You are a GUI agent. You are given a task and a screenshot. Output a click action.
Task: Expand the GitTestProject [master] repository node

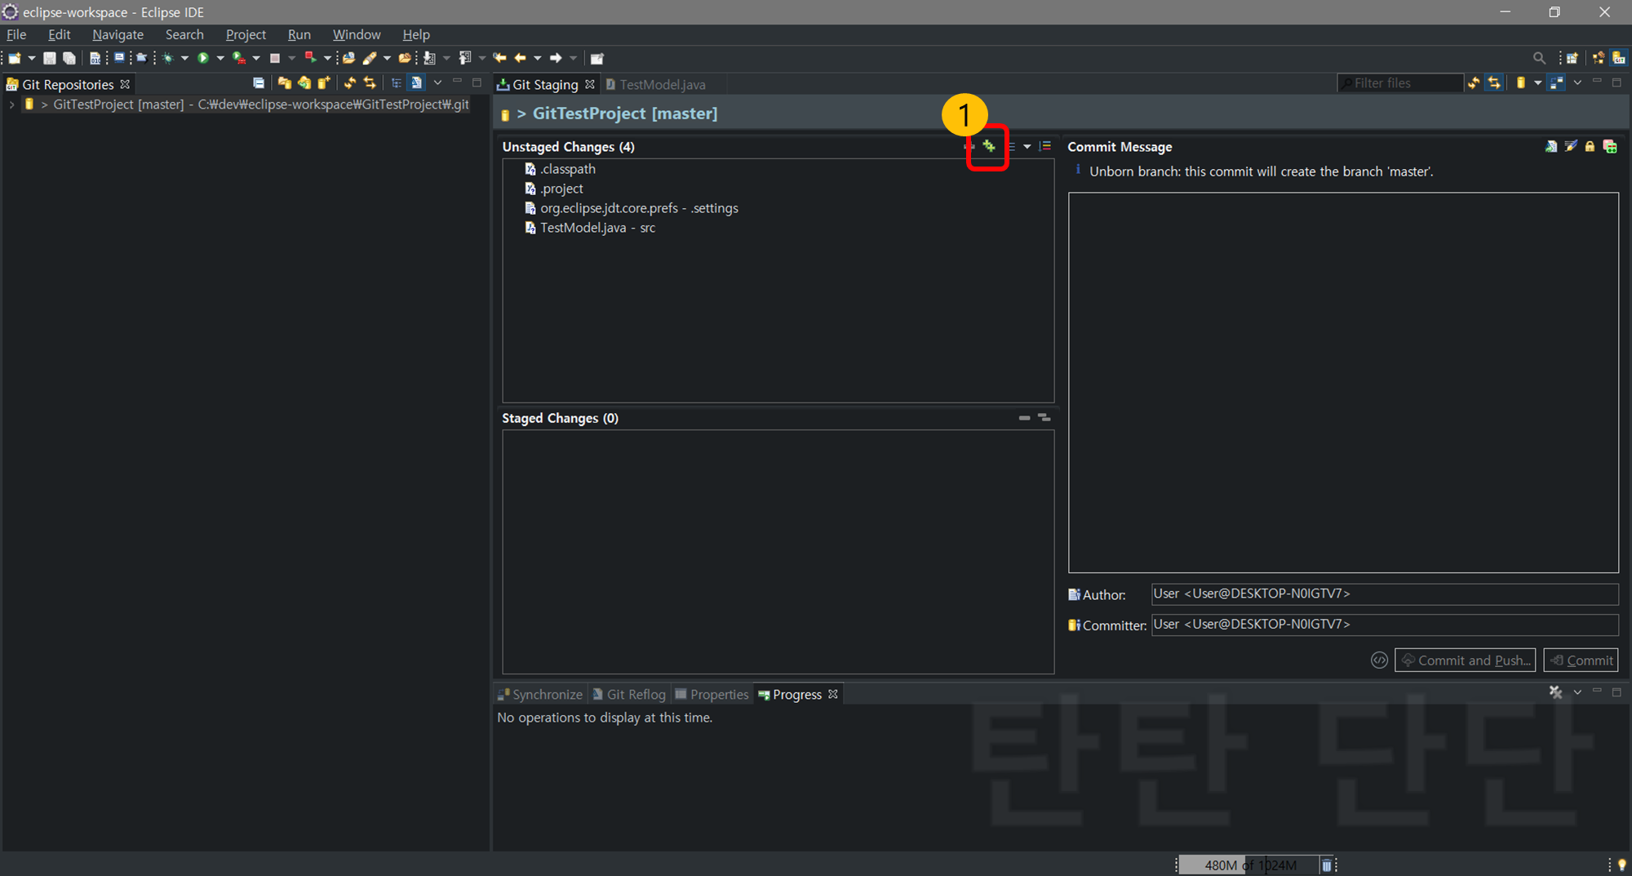[x=11, y=104]
